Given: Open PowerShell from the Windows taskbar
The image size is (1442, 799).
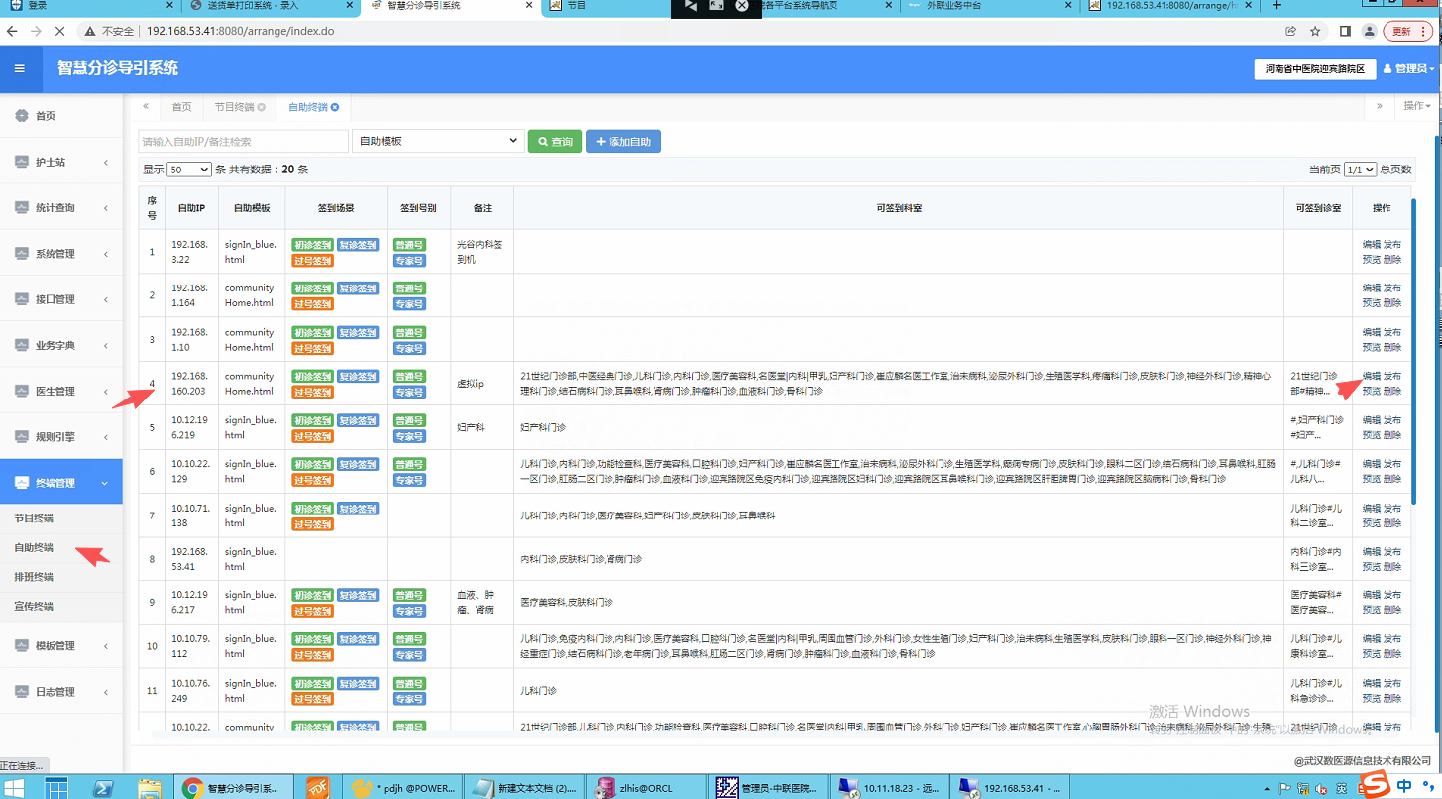Looking at the screenshot, I should 102,788.
